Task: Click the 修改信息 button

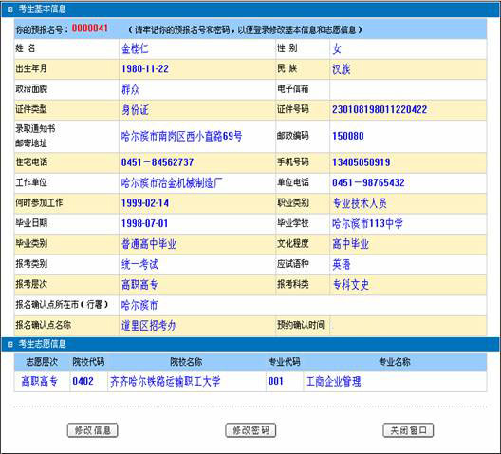Action: coord(93,430)
